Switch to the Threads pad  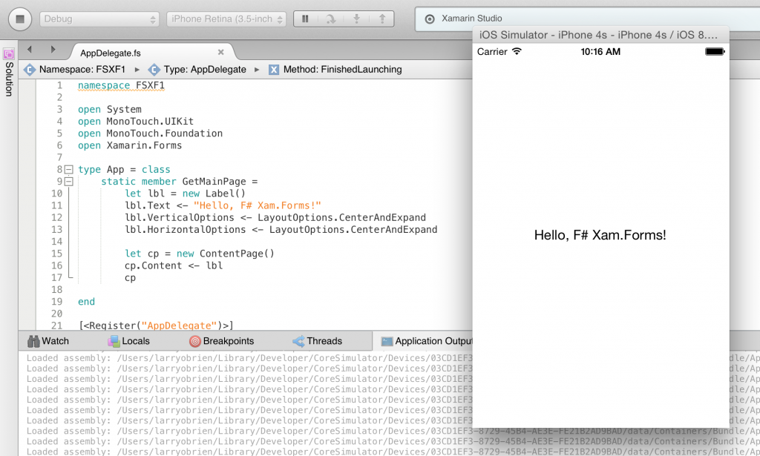click(318, 341)
